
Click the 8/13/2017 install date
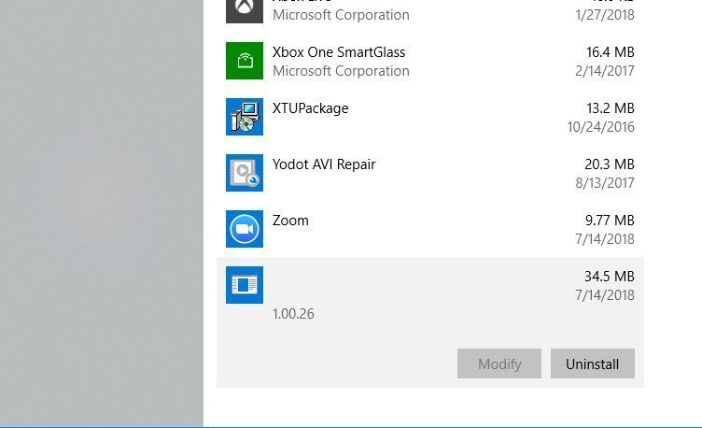pyautogui.click(x=605, y=183)
